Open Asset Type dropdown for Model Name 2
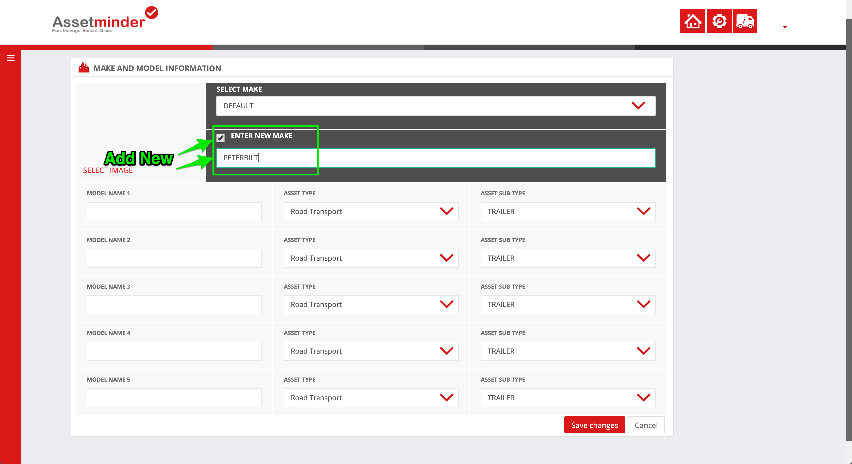Image resolution: width=852 pixels, height=464 pixels. point(371,258)
